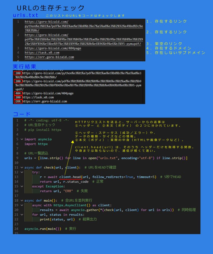Click the 'import httpx' code line
213x254 pixels.
coord(36,144)
